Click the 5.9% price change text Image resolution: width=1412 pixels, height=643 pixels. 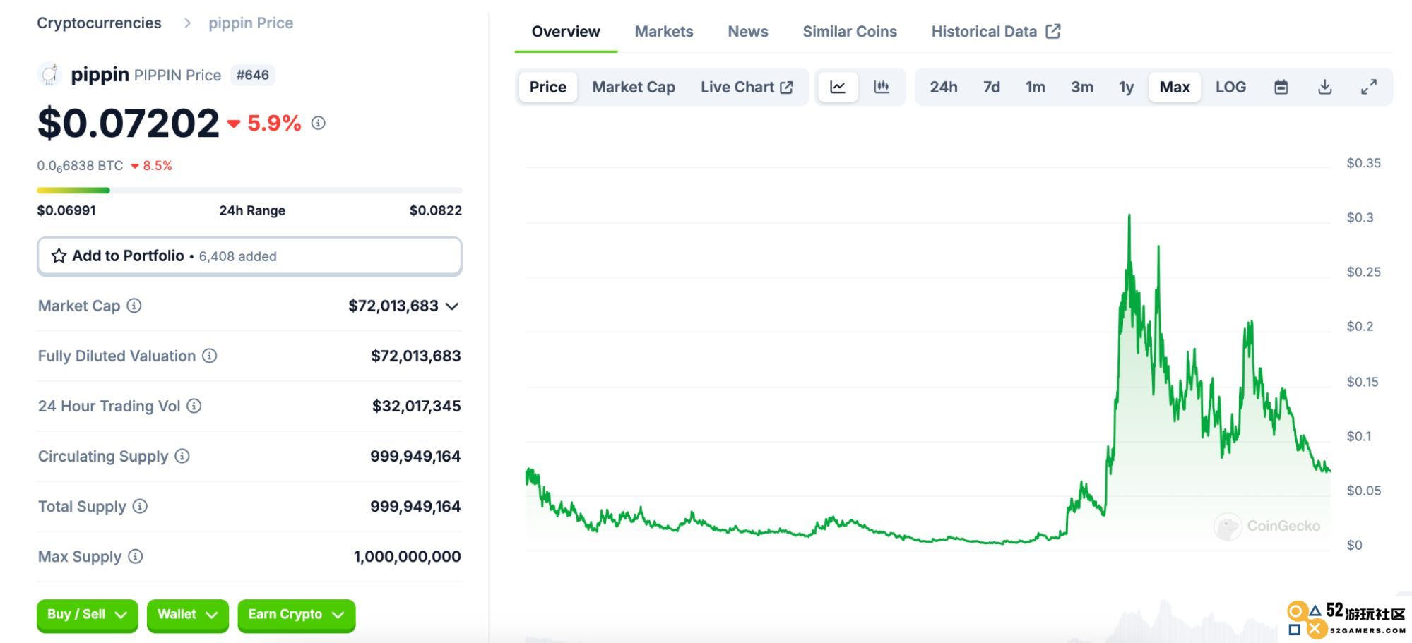(x=274, y=124)
